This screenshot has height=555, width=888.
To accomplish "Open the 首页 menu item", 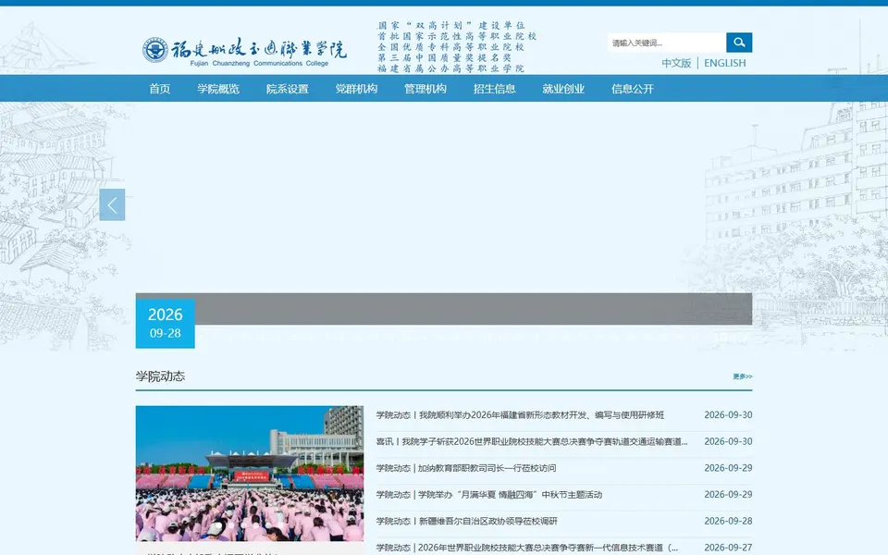I will point(160,89).
